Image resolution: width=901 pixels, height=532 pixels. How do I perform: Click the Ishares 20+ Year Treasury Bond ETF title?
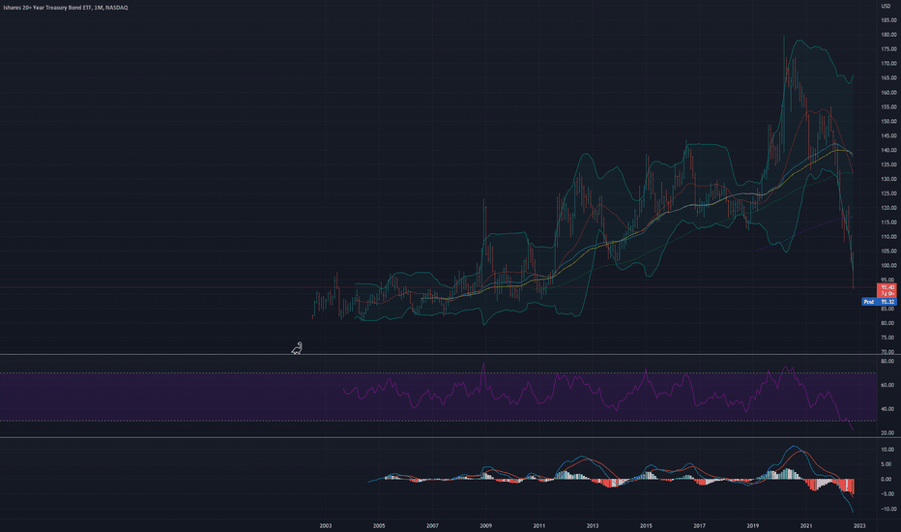[66, 8]
